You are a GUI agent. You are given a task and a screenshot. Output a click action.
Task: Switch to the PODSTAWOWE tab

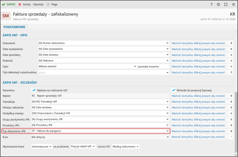pos(14,27)
